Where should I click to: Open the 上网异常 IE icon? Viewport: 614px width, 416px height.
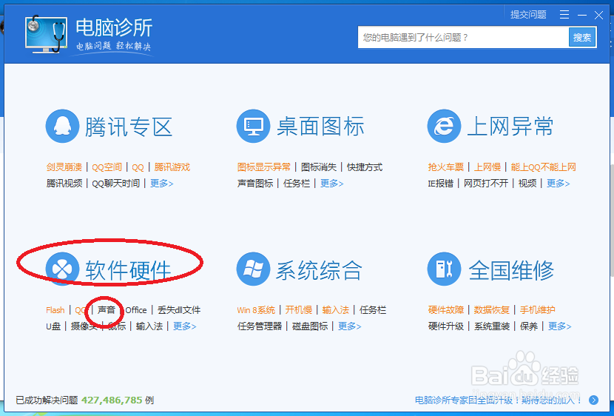click(x=444, y=126)
